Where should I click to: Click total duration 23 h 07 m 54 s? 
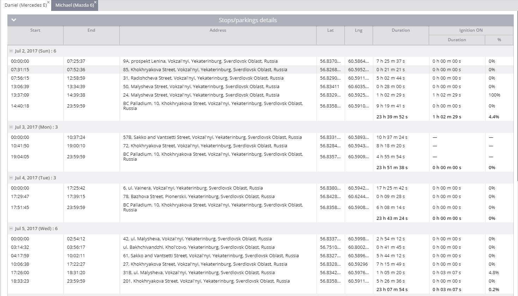click(x=392, y=290)
